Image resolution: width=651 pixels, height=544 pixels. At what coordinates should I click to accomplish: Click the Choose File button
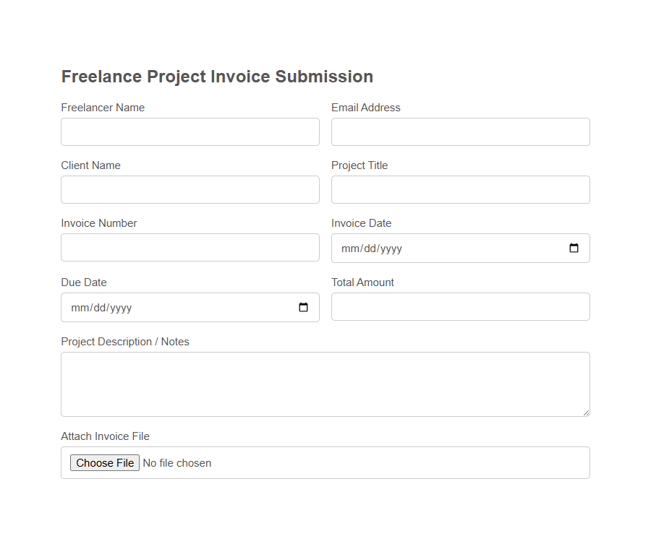[104, 462]
